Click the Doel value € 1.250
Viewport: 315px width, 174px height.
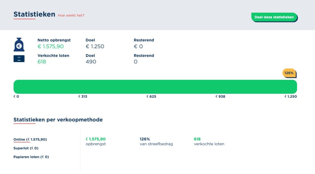point(95,46)
